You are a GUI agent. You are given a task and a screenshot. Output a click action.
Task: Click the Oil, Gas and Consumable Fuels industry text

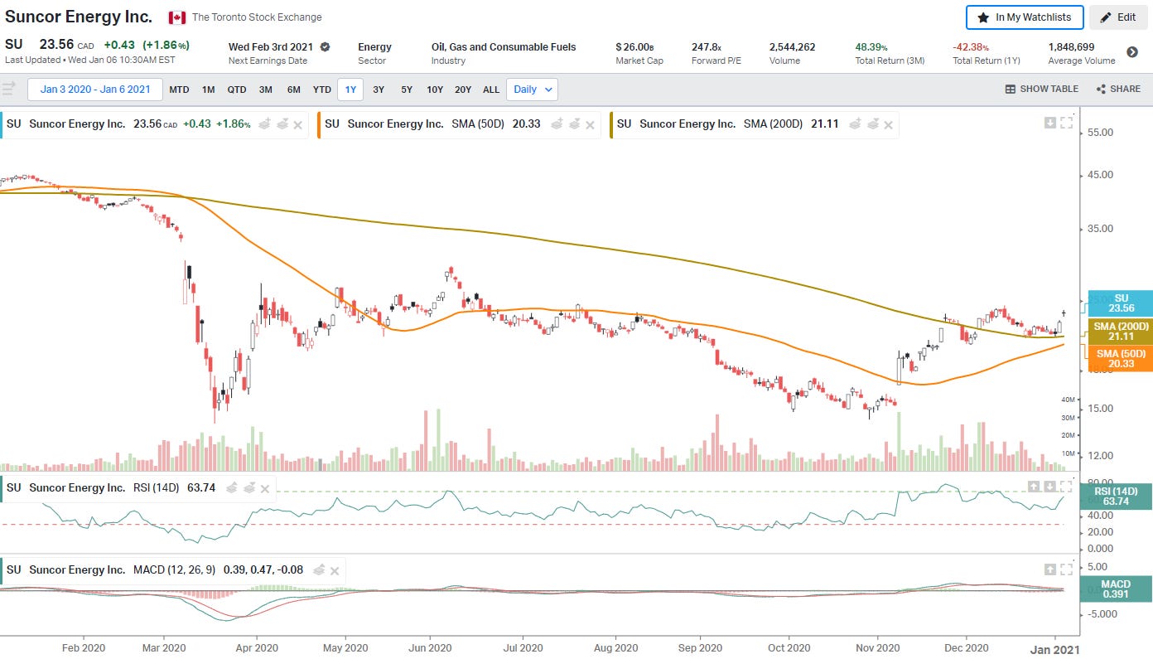[504, 47]
